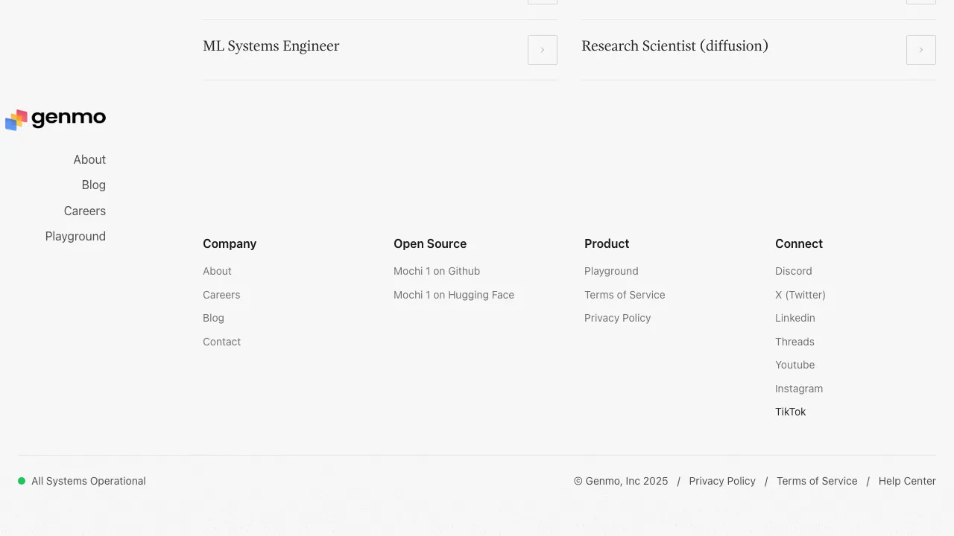954x536 pixels.
Task: Open Playground from the left sidebar
Action: pos(75,236)
